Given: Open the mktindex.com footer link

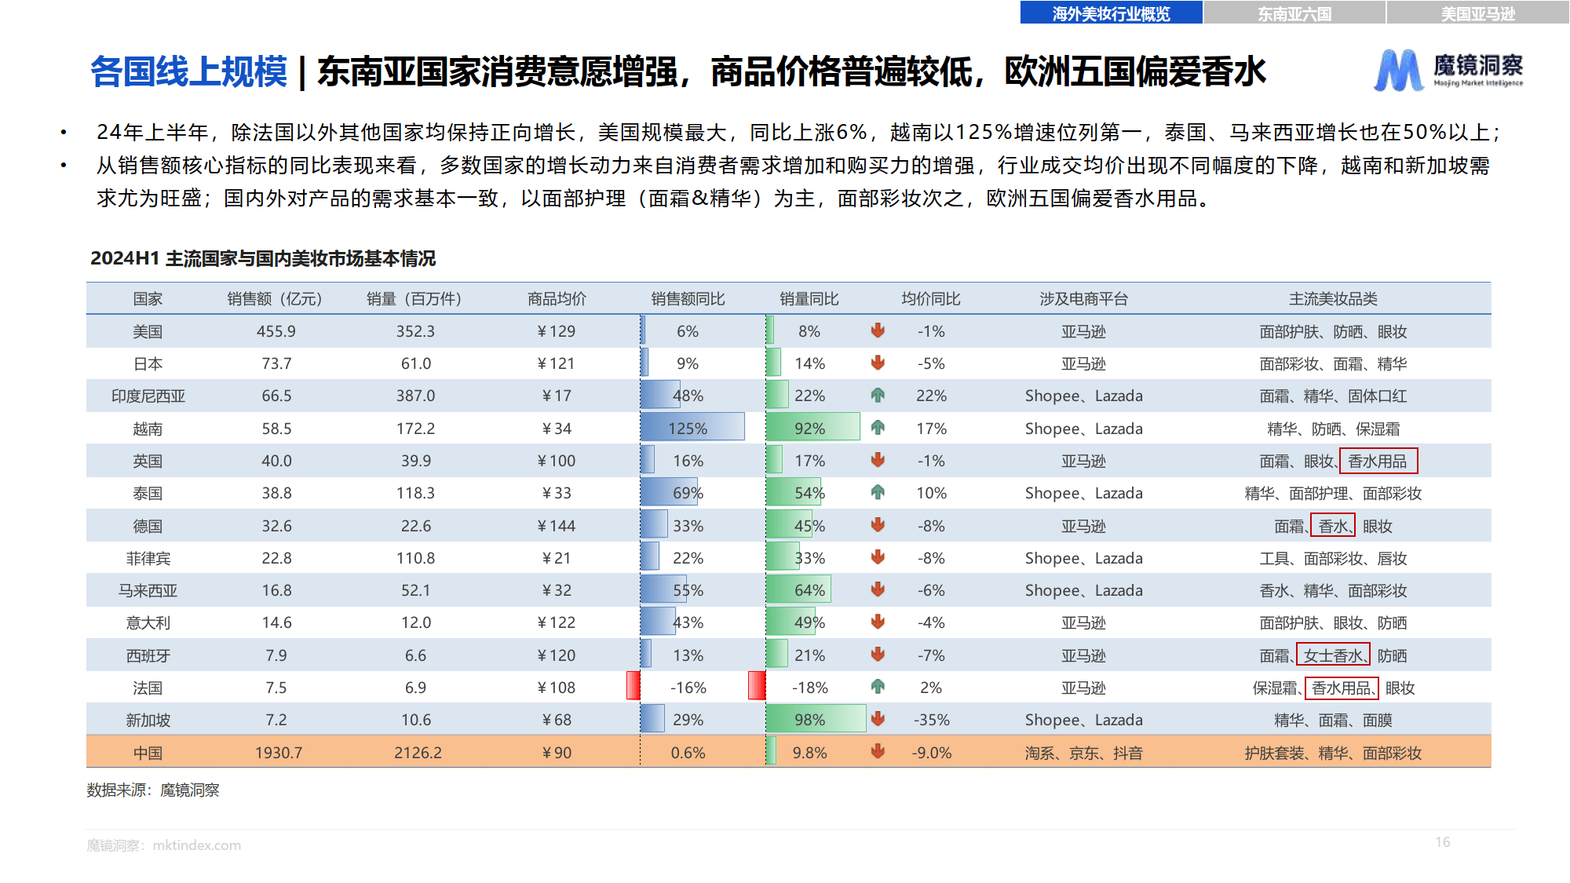Looking at the screenshot, I should pos(196,845).
